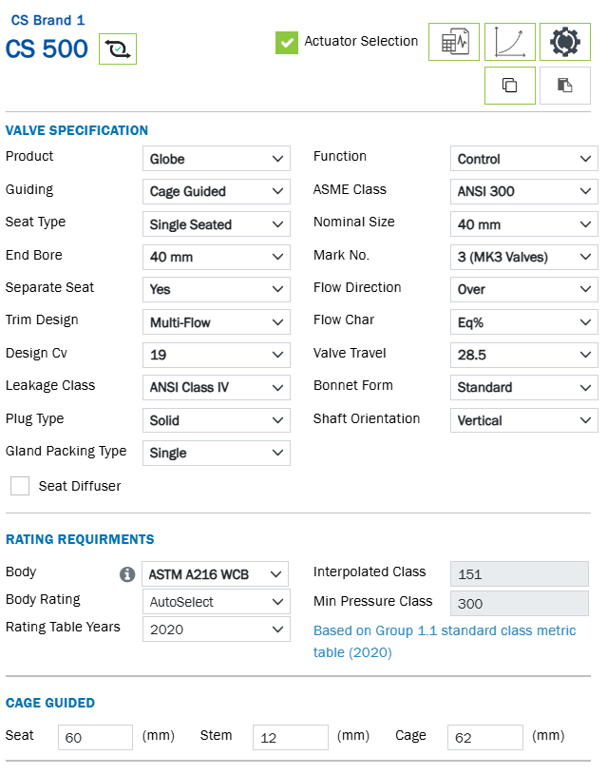Open the Body material dropdown ASTM A216 WCB

(216, 573)
